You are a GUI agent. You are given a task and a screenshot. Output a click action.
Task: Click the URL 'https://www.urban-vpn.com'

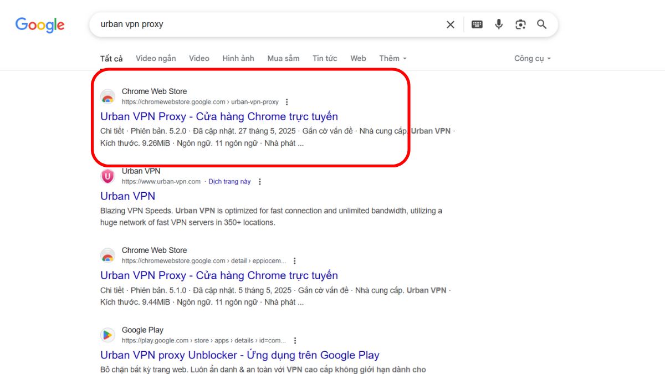pos(161,182)
